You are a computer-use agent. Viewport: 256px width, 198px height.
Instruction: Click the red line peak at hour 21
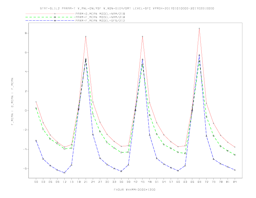(x=86, y=37)
